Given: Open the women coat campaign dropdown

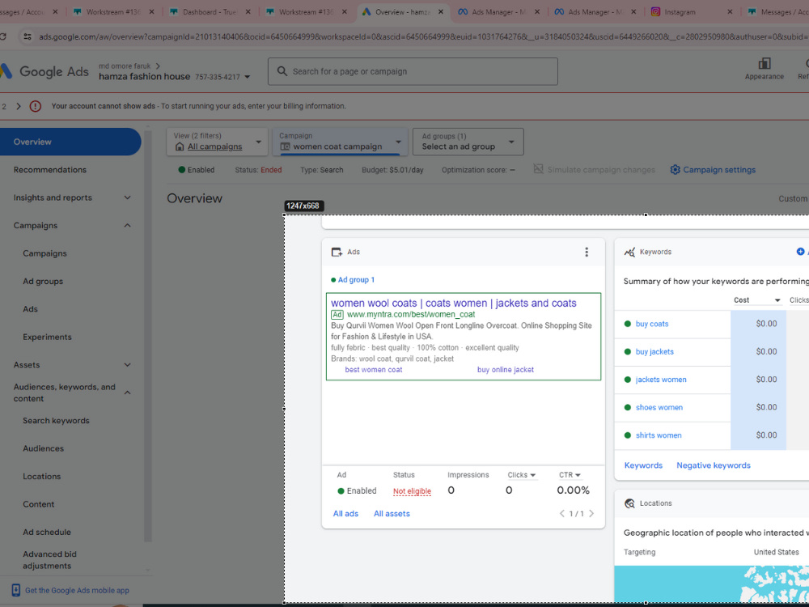Looking at the screenshot, I should pos(340,142).
